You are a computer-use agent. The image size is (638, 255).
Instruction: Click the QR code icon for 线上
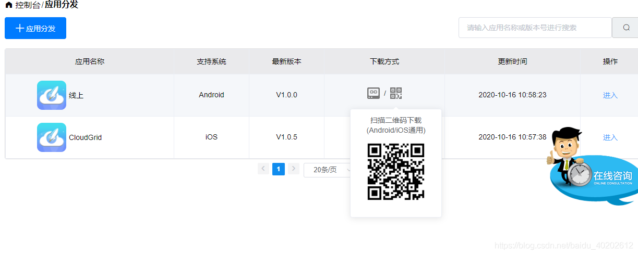coord(396,93)
